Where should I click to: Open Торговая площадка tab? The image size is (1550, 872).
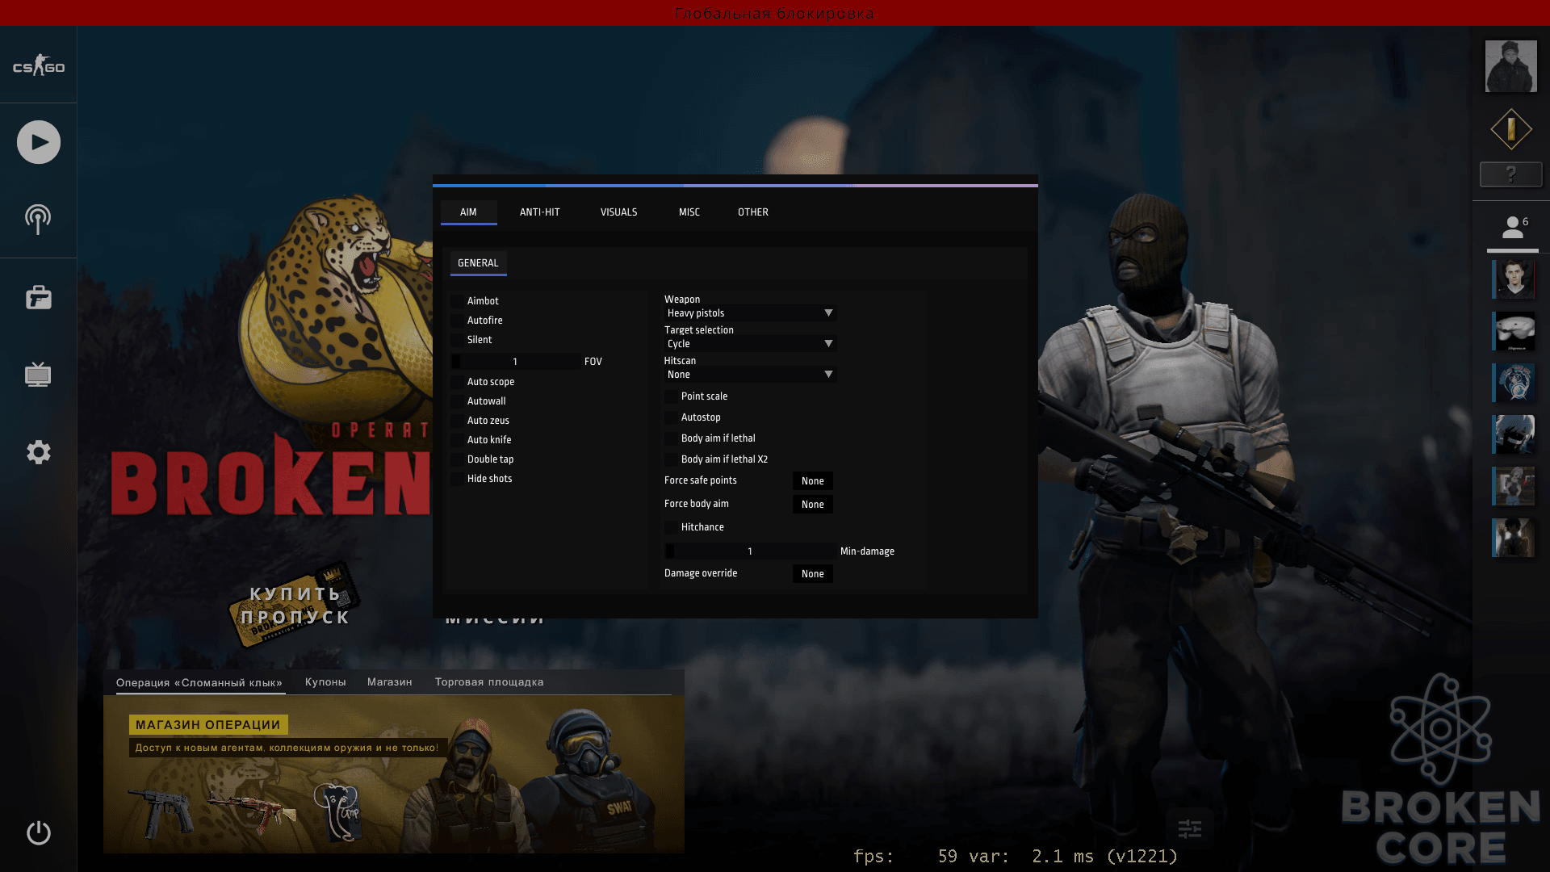489,682
